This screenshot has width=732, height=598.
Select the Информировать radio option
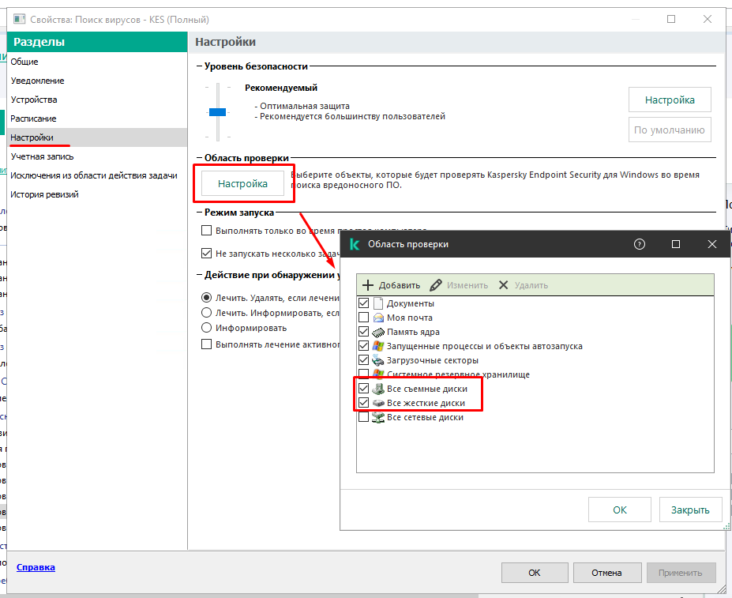[x=206, y=328]
